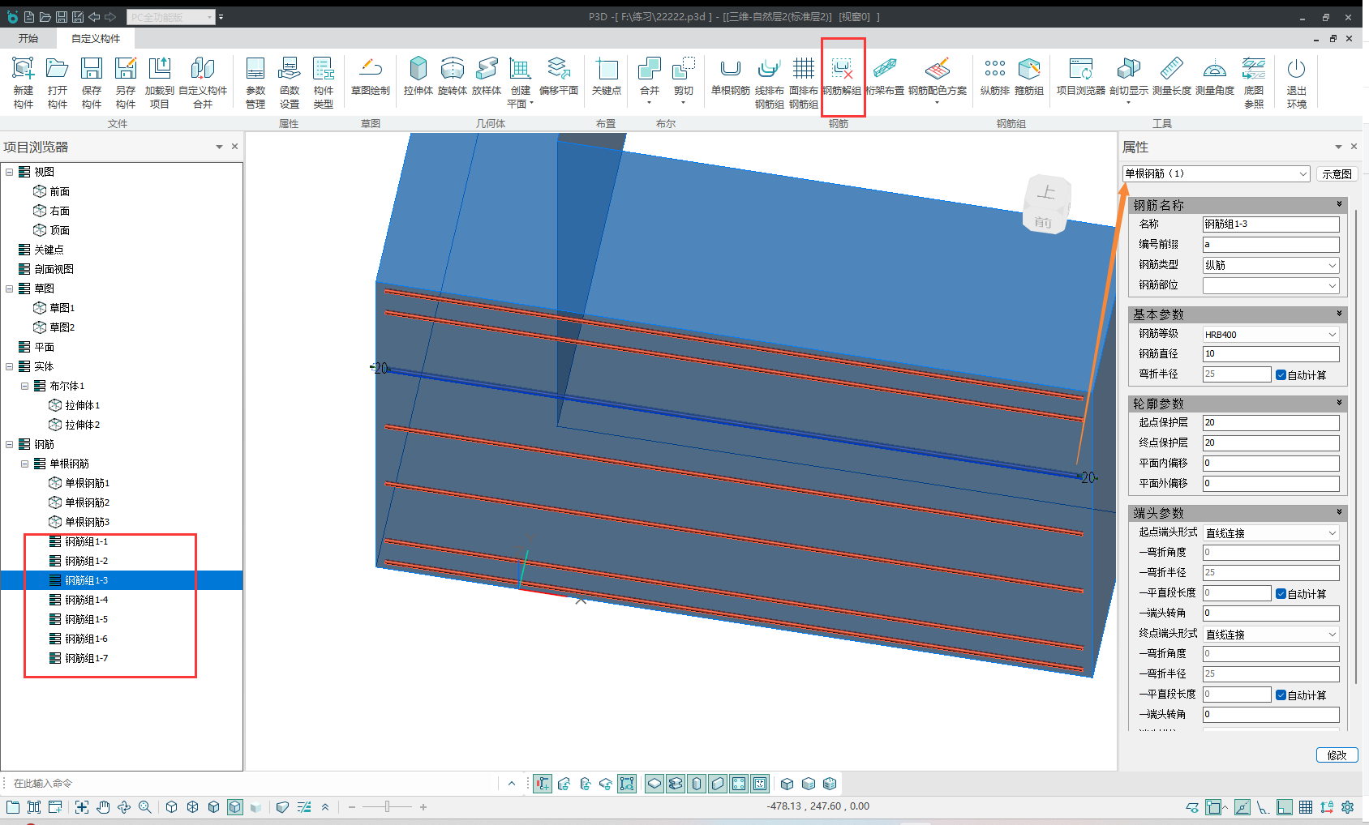Select the 自定义构件 ribbon tab

click(x=96, y=39)
